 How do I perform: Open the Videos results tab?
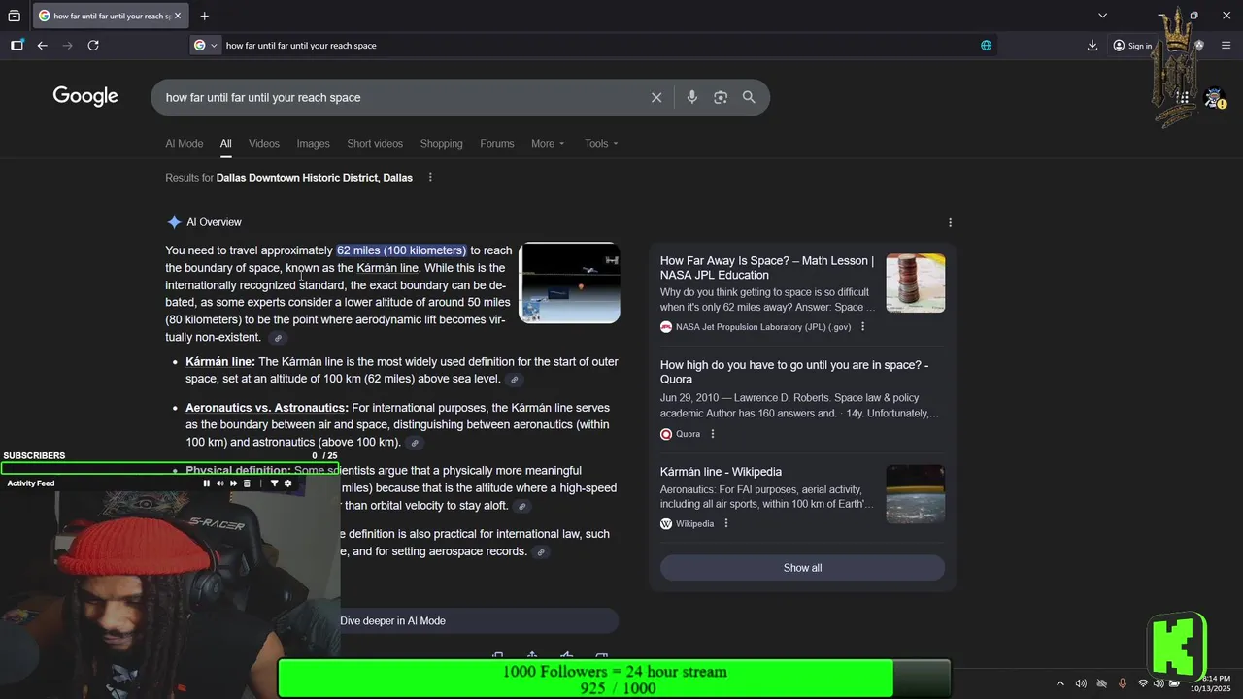point(264,143)
